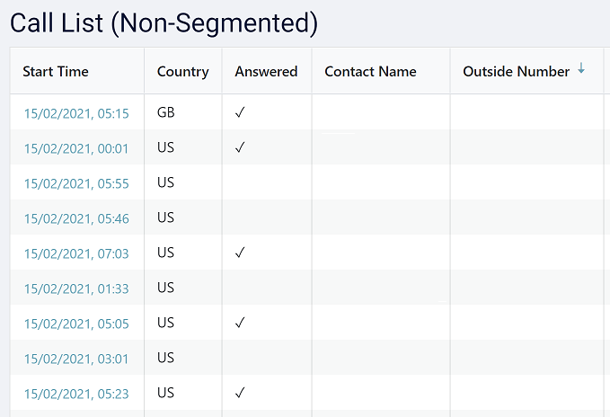610x417 pixels.
Task: Click Answered checkmark for the 00:01 call
Action: click(240, 148)
